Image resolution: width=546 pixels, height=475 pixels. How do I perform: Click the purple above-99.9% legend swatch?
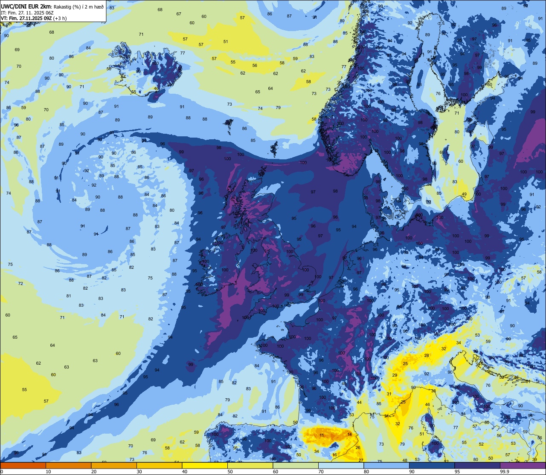pos(523,466)
